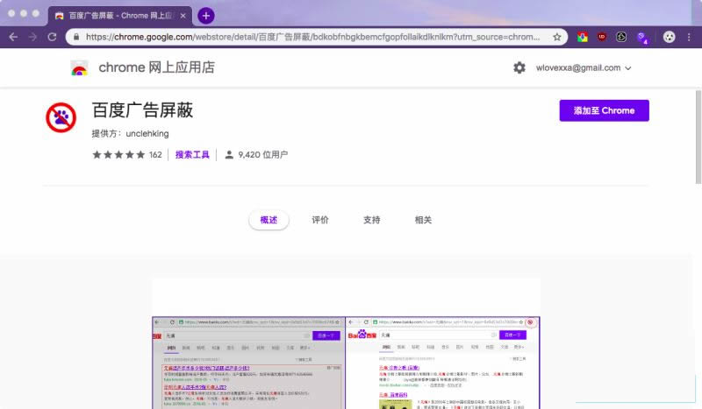Open the purple extension with badge

[x=642, y=38]
